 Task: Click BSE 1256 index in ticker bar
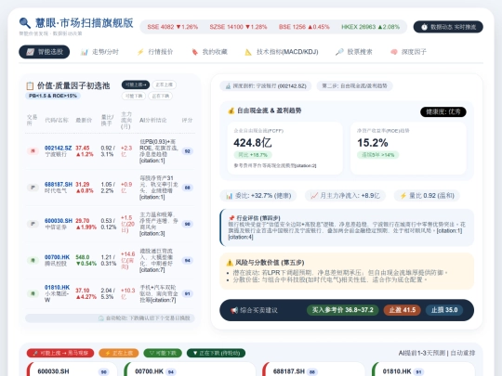[304, 27]
